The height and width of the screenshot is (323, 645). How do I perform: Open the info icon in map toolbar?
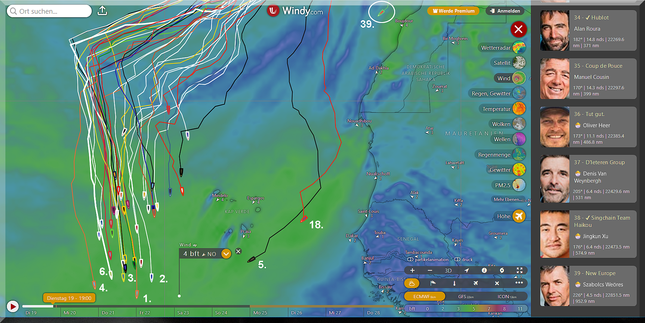click(x=484, y=270)
